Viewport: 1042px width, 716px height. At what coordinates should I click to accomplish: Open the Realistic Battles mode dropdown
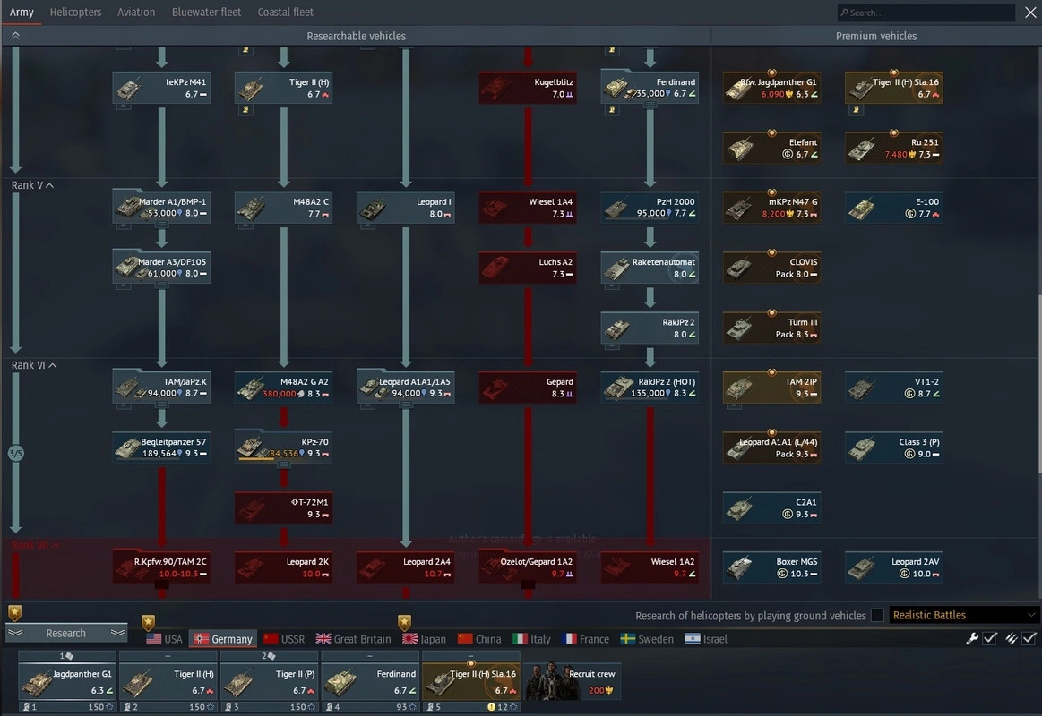click(963, 615)
